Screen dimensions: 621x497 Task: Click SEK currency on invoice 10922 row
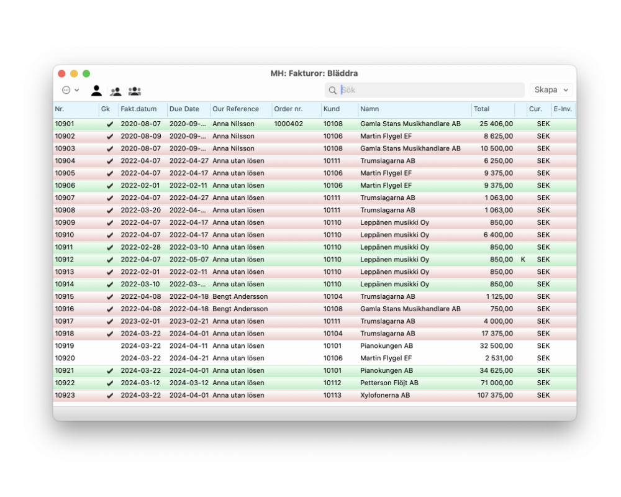point(543,383)
